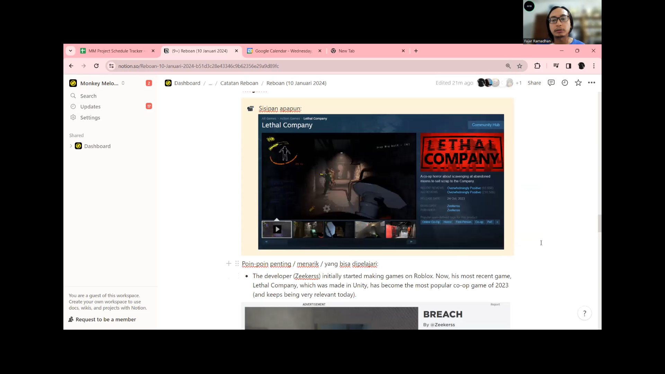Expand the Dashboard tree item in sidebar
Viewport: 665px width, 374px height.
(x=71, y=146)
